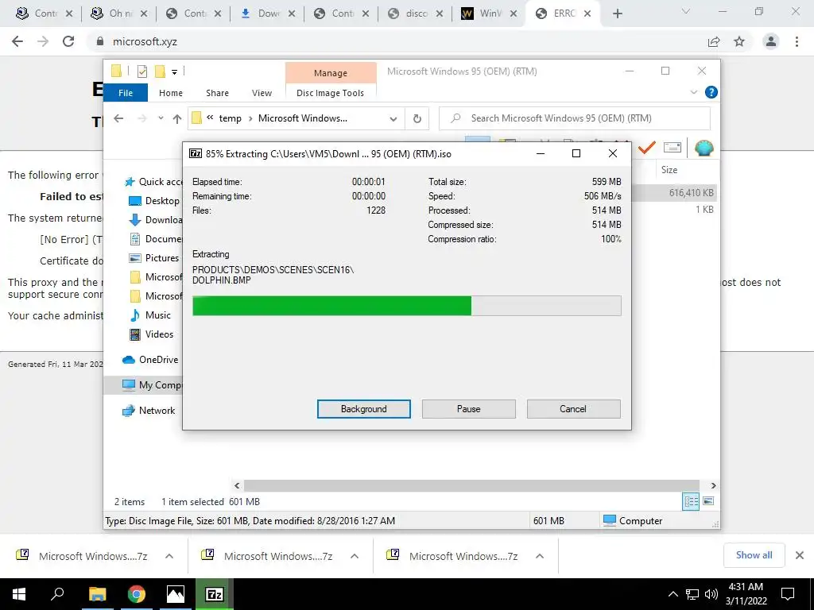Expand third download item options chevron

click(540, 556)
